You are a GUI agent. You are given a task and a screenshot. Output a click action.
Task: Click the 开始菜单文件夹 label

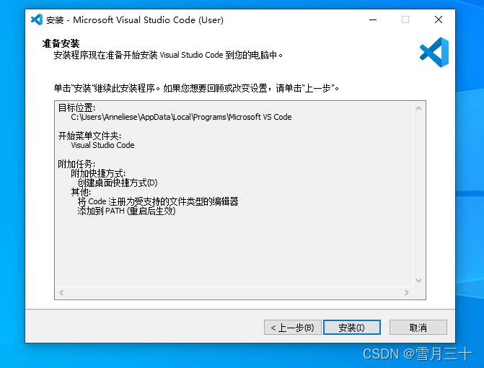pos(90,136)
